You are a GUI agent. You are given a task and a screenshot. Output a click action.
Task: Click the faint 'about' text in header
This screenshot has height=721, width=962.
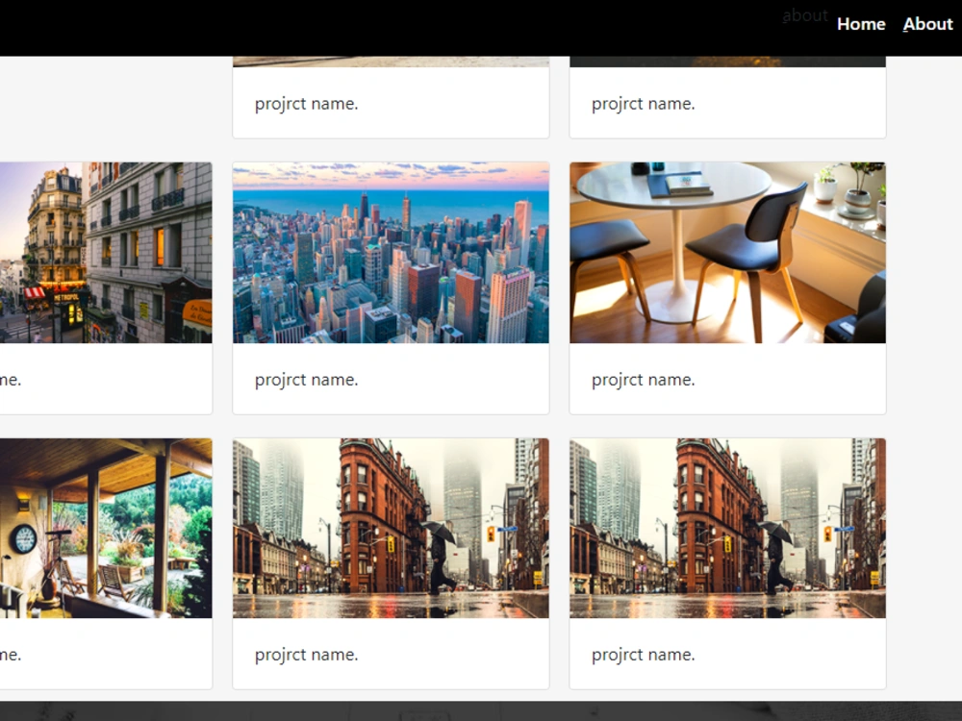(x=805, y=15)
